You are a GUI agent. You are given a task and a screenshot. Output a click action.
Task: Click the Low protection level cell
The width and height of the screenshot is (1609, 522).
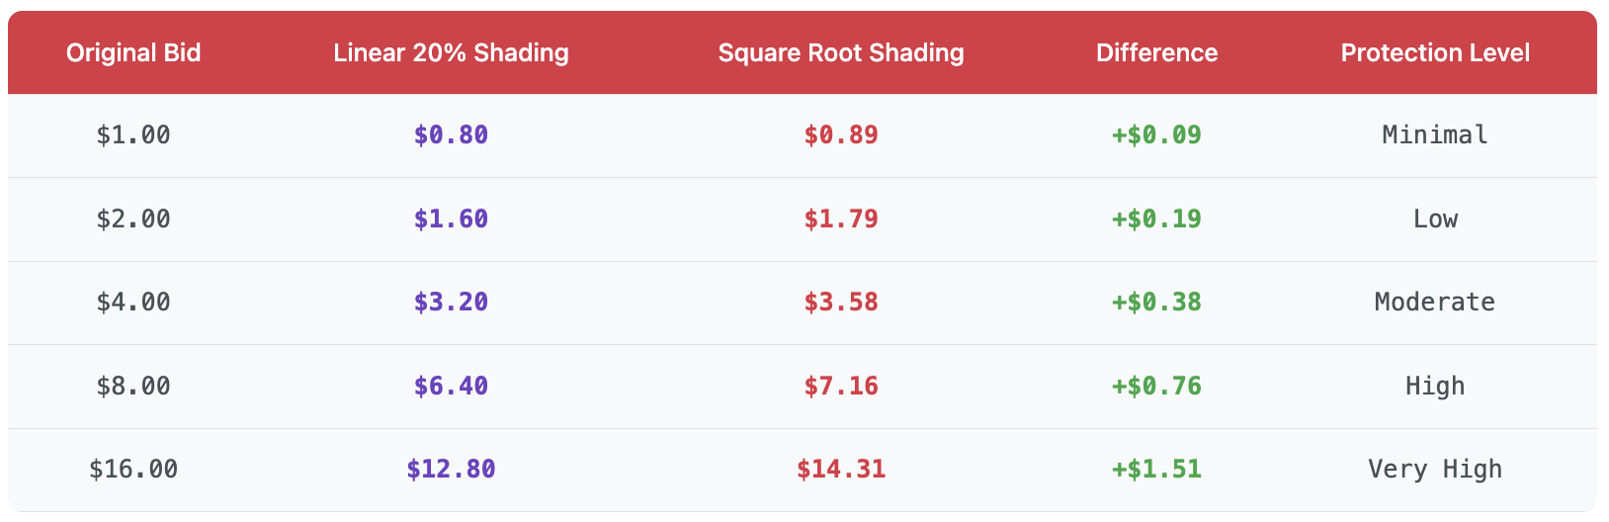pyautogui.click(x=1435, y=218)
